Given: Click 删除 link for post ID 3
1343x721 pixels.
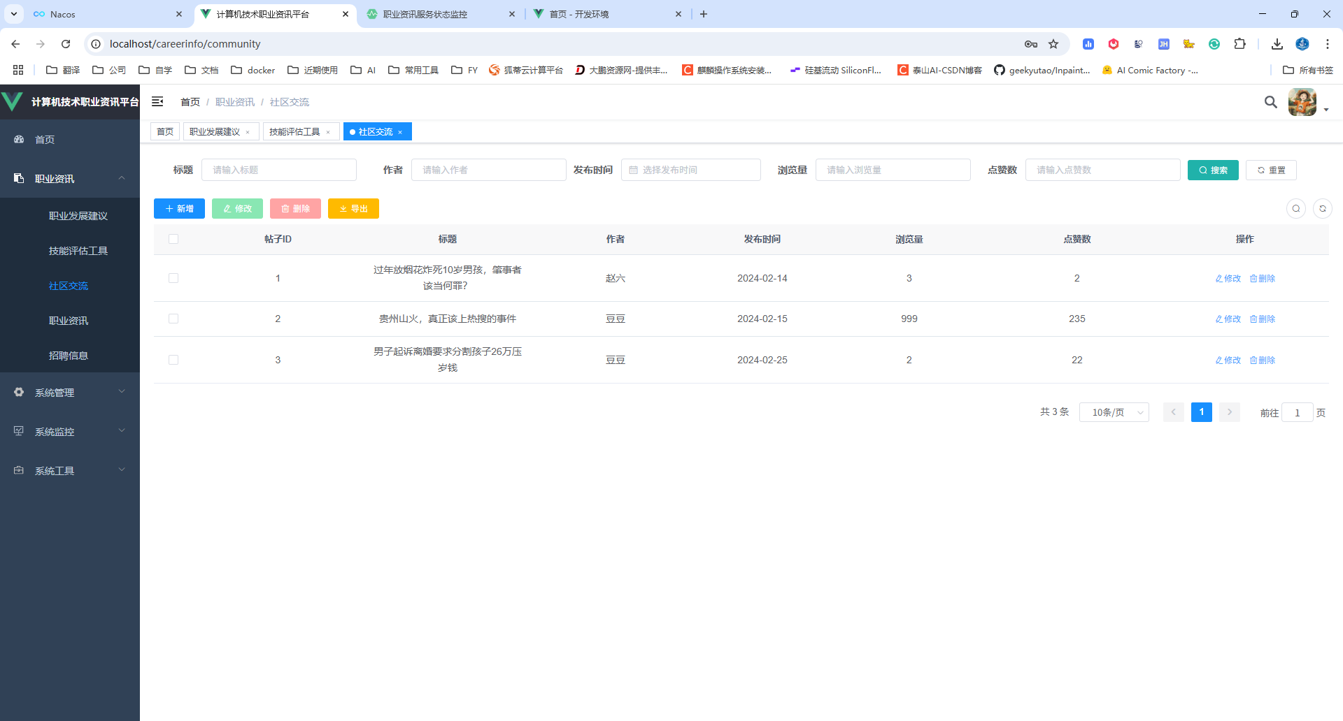Looking at the screenshot, I should coord(1263,360).
